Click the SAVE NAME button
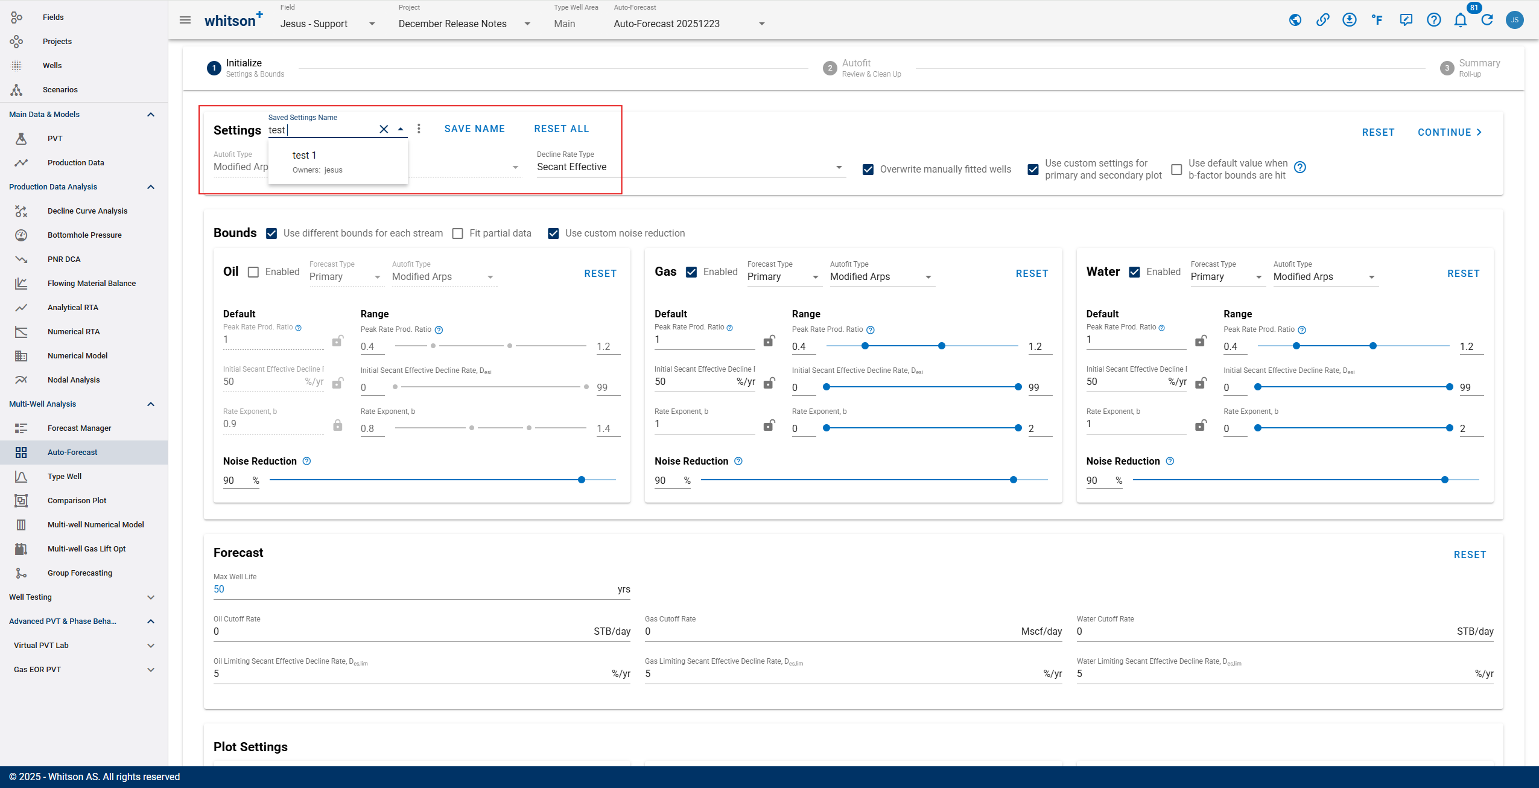This screenshot has width=1539, height=788. click(474, 129)
